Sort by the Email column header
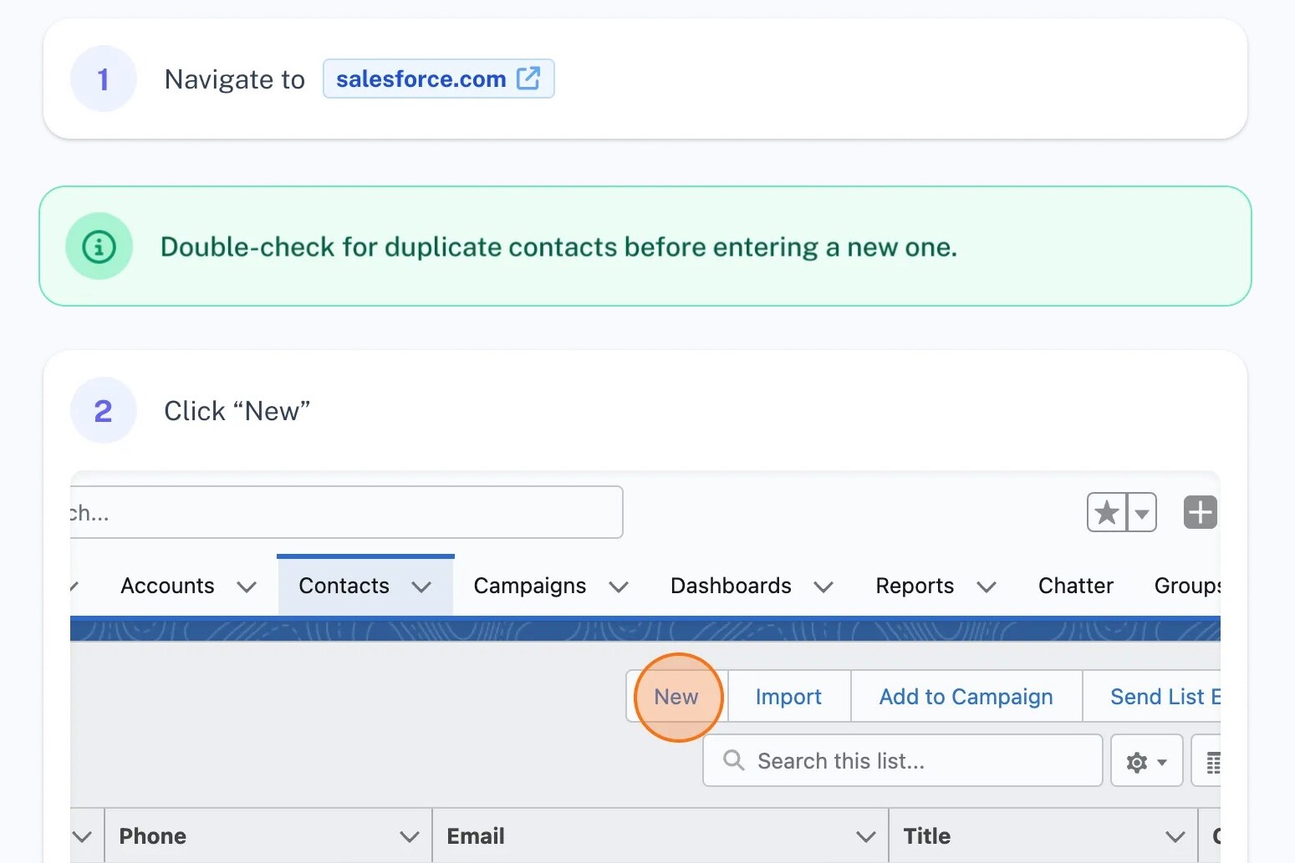 point(476,836)
